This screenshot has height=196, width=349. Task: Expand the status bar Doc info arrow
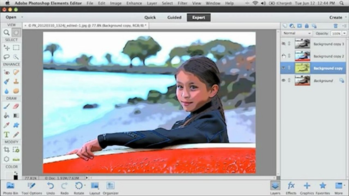[87, 178]
